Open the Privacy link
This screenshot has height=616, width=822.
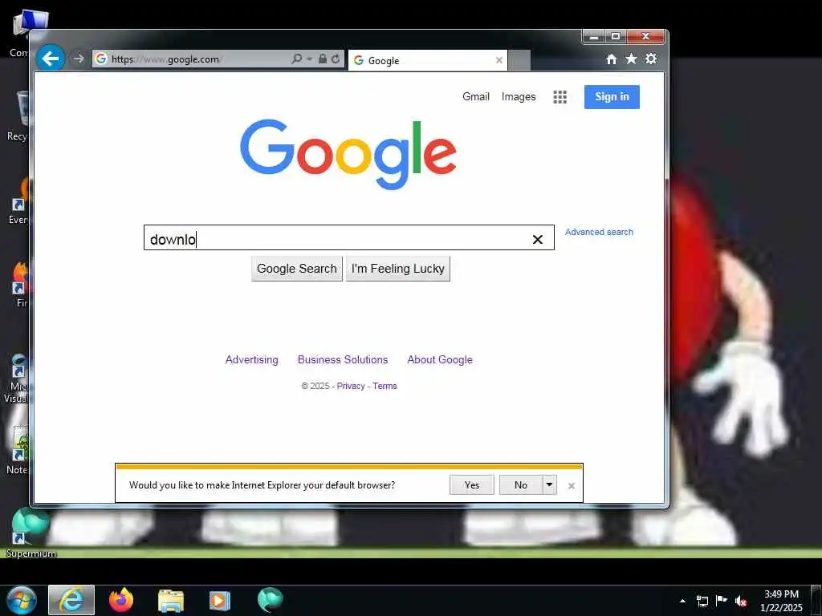coord(351,386)
